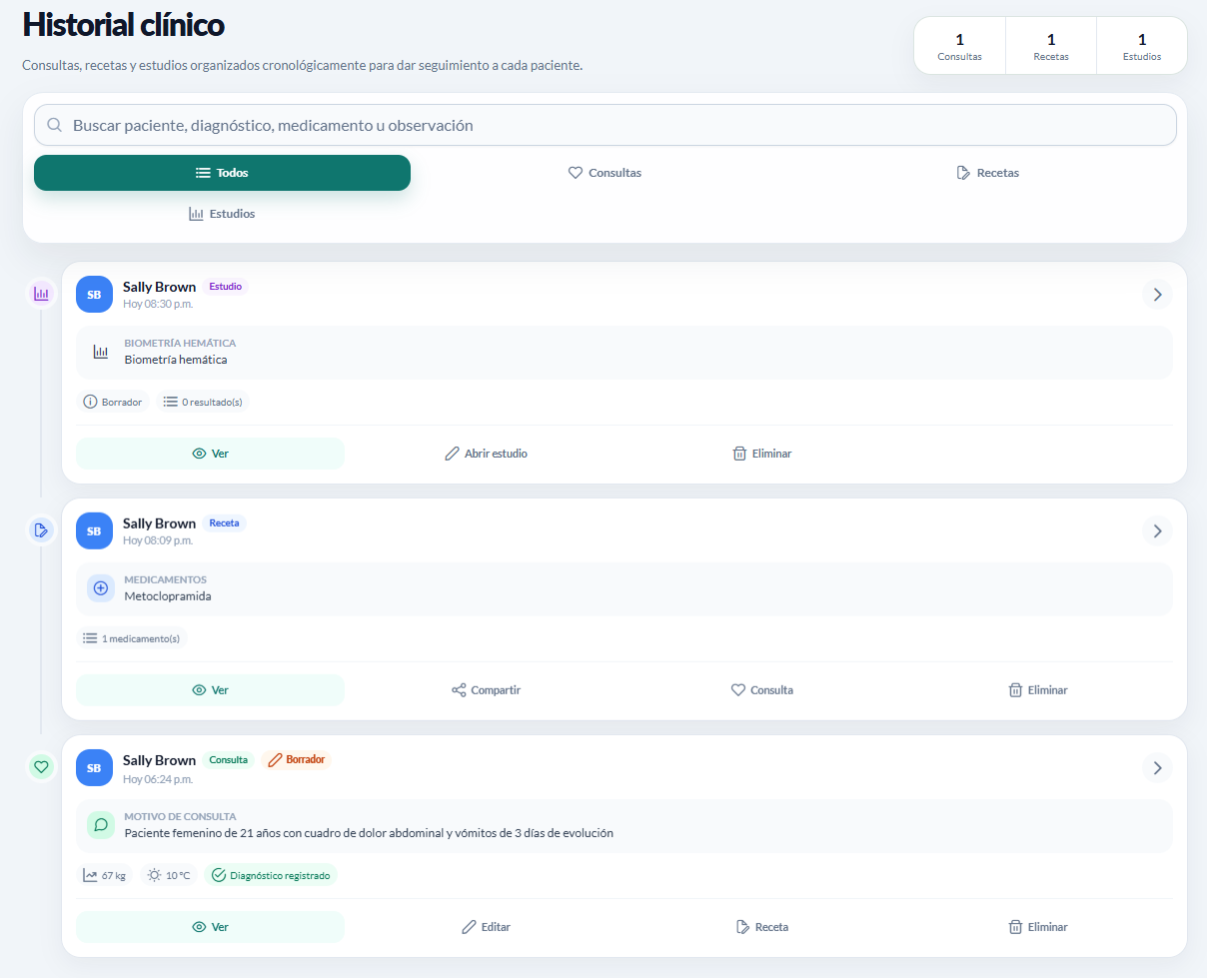
Task: Expand the Receta card chevron
Action: tap(1157, 531)
